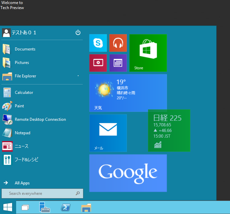This screenshot has height=214, width=230.
Task: Open the Video tile
Action: point(98,63)
